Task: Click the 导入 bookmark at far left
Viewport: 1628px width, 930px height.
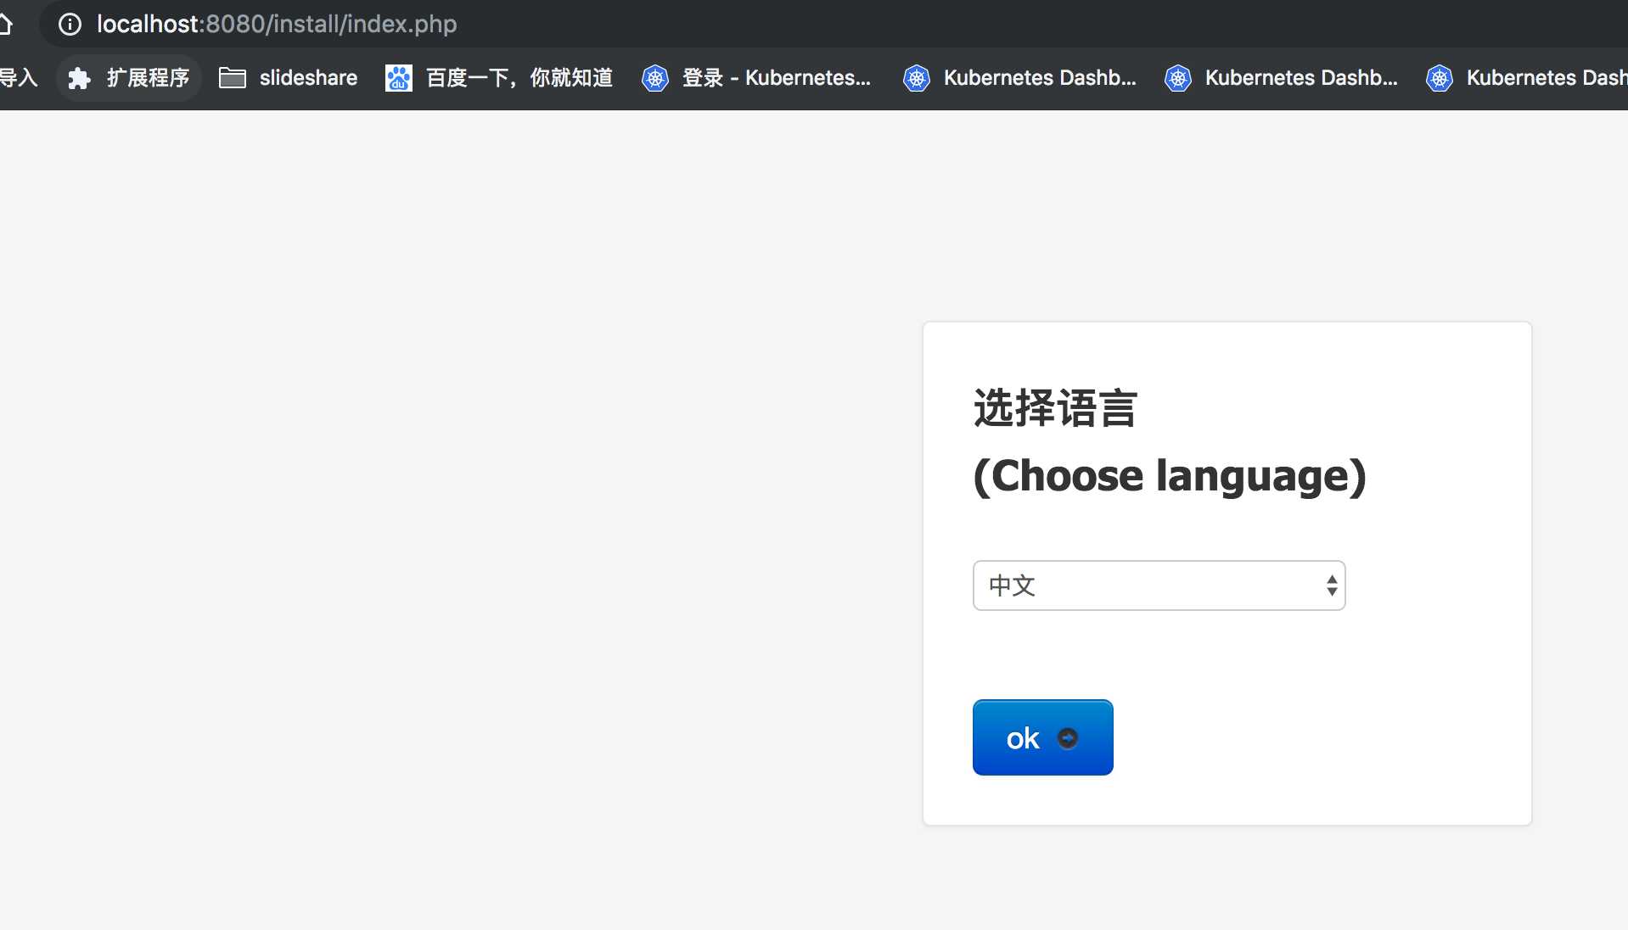Action: click(x=19, y=78)
